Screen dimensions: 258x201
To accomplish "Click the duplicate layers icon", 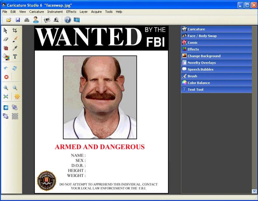I will point(15,107).
